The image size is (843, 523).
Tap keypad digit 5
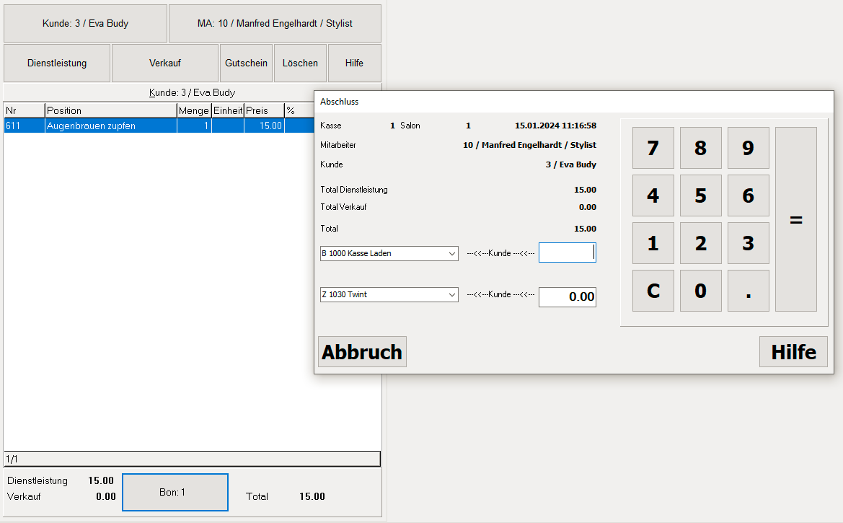point(700,195)
